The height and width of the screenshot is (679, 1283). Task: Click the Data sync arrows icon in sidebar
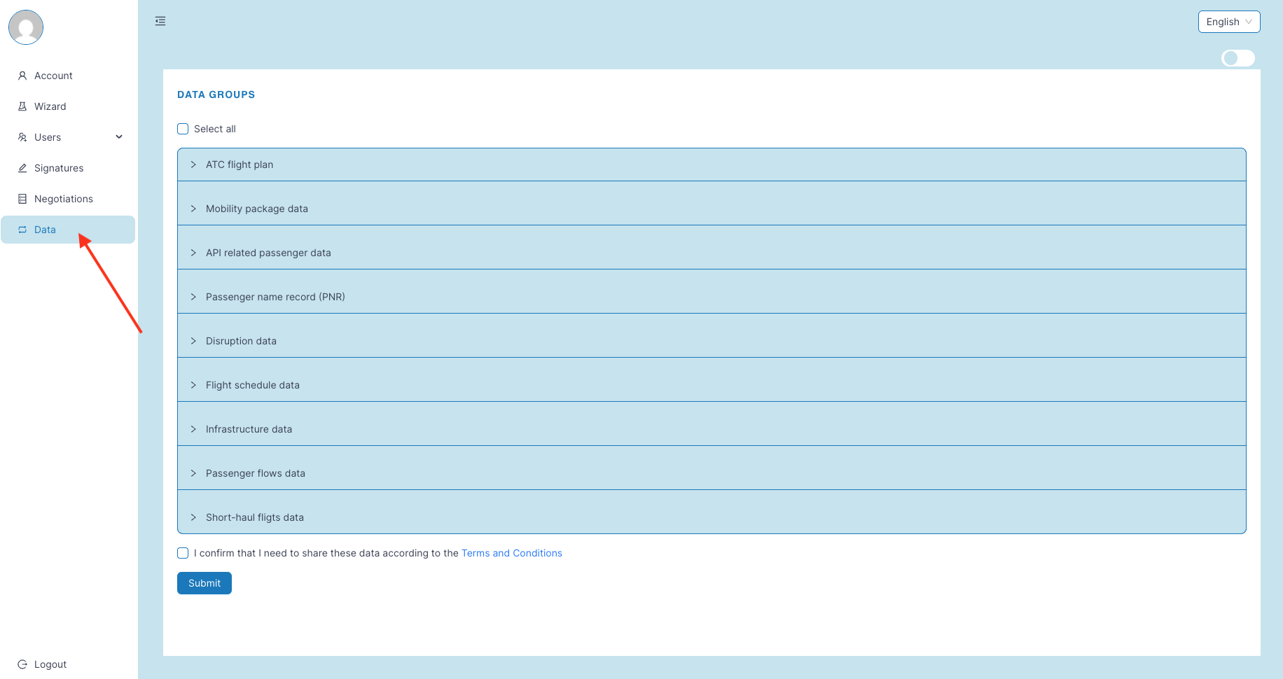pos(22,229)
